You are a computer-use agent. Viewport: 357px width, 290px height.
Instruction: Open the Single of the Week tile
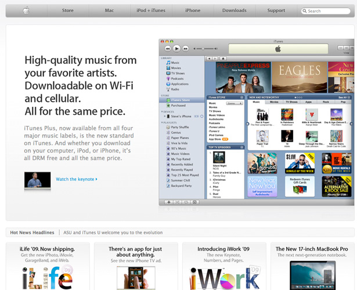[x=300, y=164]
